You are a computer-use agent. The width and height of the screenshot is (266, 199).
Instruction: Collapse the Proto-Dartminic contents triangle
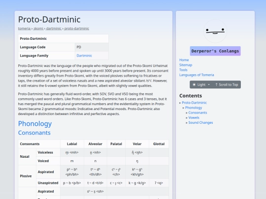tap(180, 103)
